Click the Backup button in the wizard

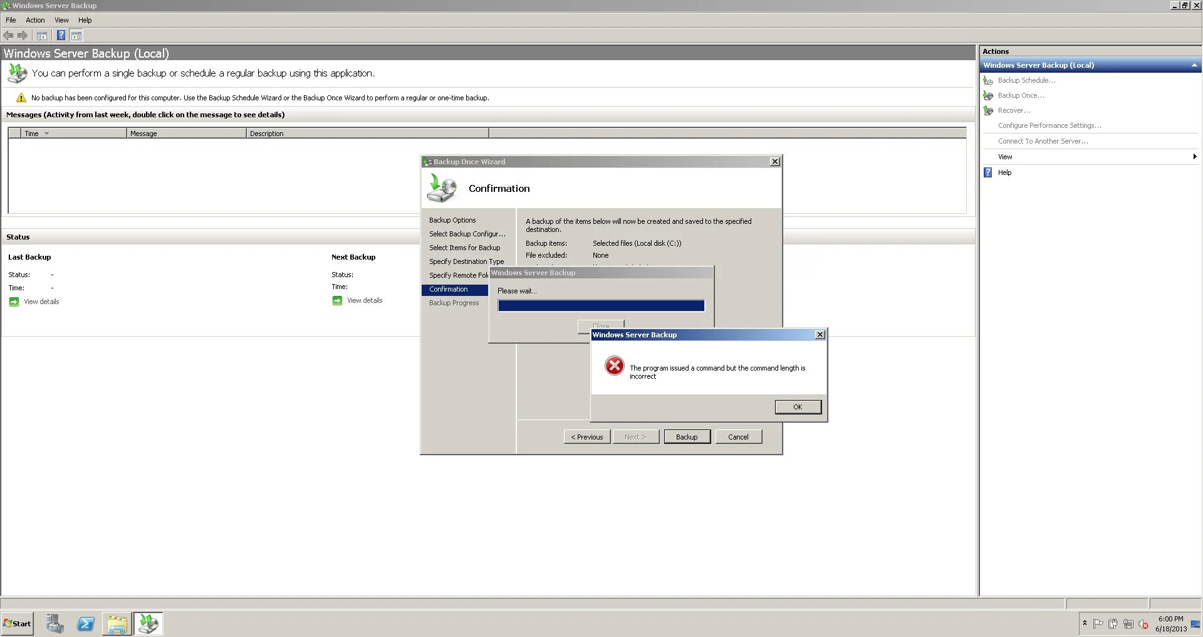point(687,437)
